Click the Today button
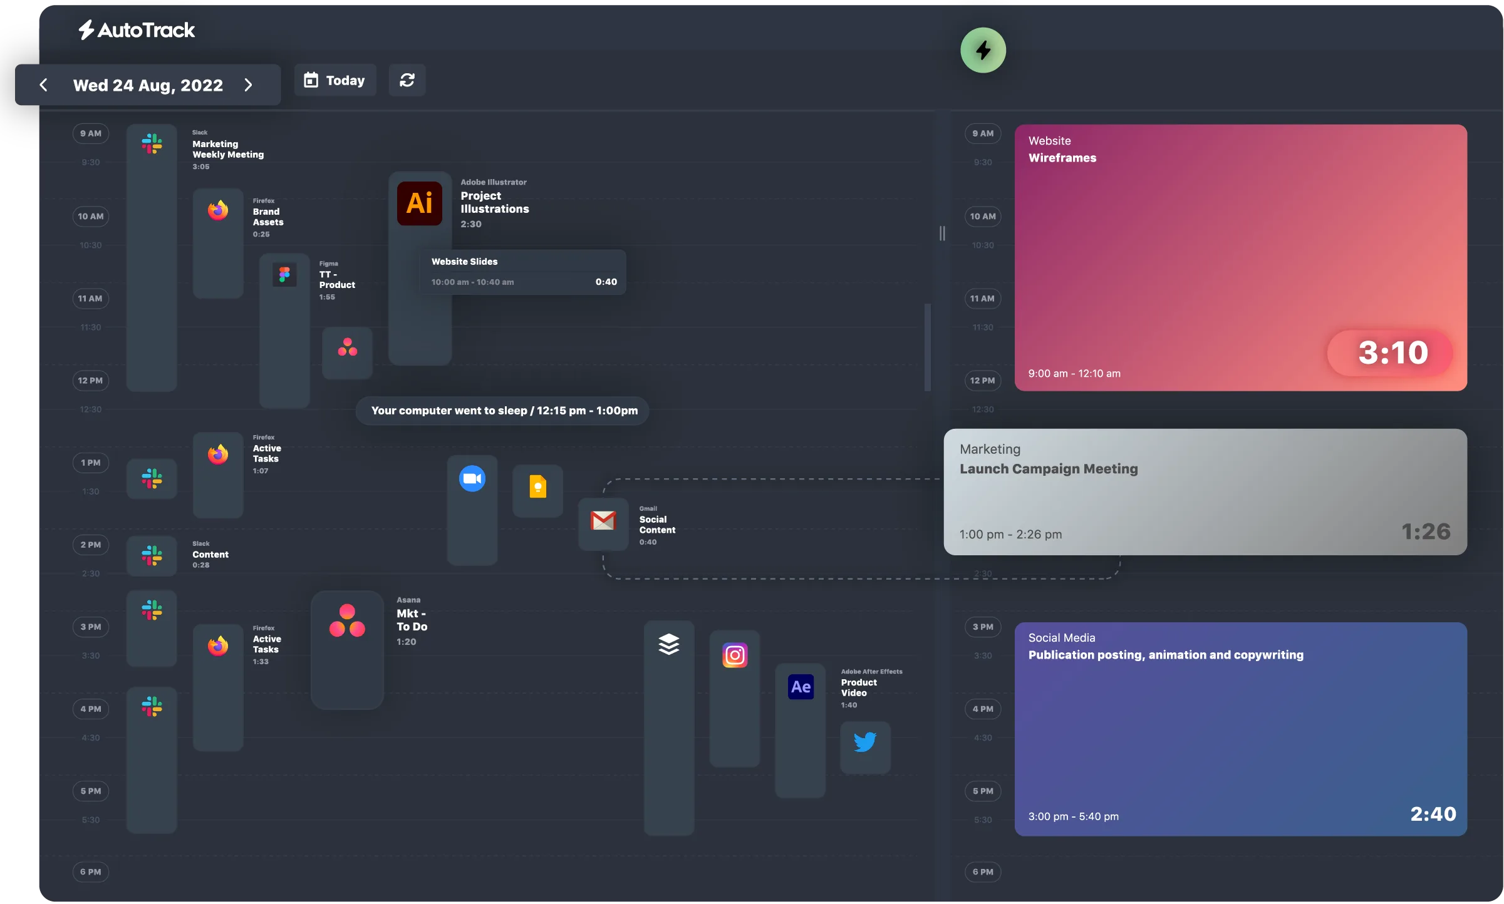This screenshot has height=904, width=1504. pyautogui.click(x=335, y=80)
